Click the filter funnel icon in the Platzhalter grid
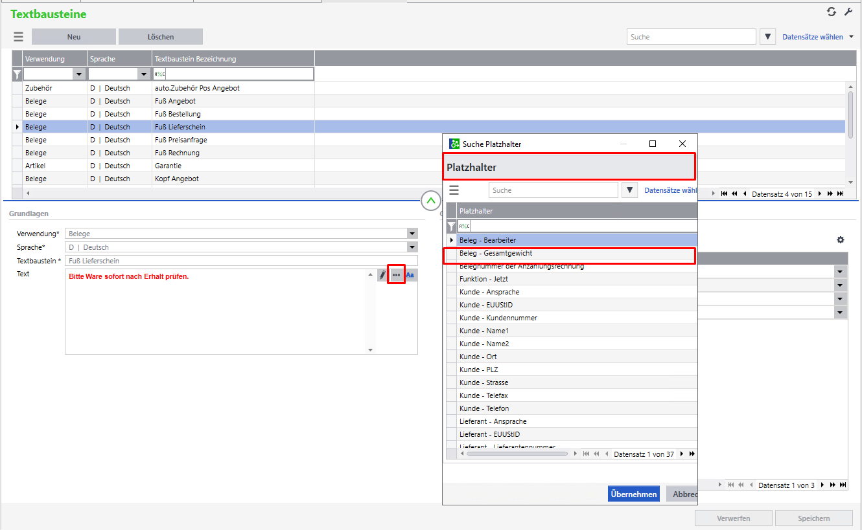Image resolution: width=862 pixels, height=530 pixels. pyautogui.click(x=452, y=226)
